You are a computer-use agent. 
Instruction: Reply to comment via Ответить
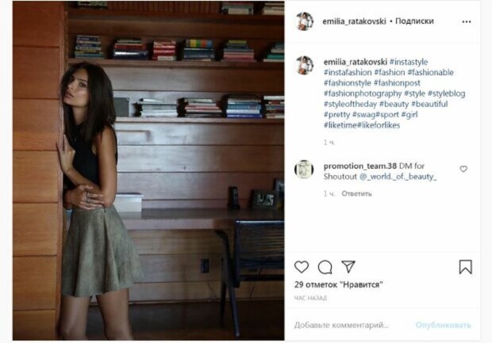pos(356,193)
